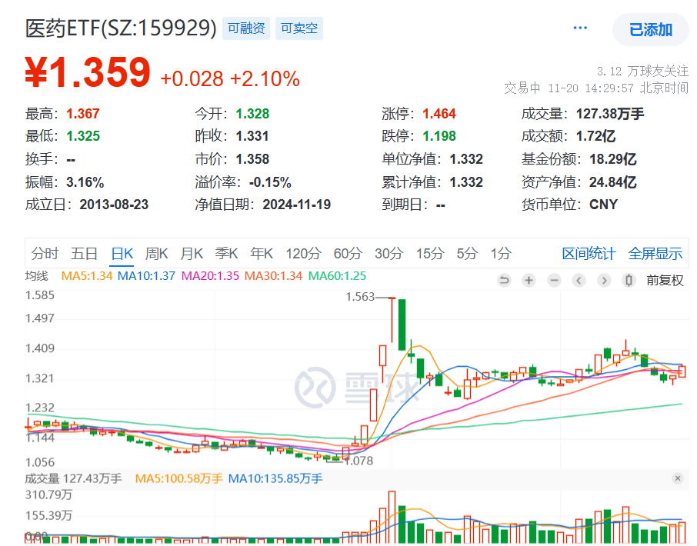Toggle the 已添加 watchlist button
Image resolution: width=697 pixels, height=546 pixels.
(x=650, y=30)
